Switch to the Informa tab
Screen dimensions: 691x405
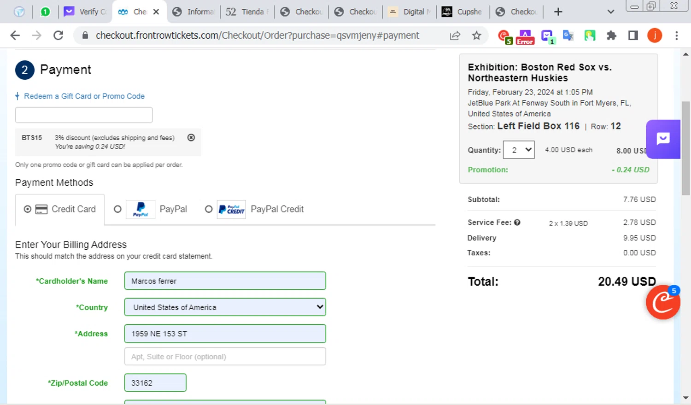(x=193, y=12)
